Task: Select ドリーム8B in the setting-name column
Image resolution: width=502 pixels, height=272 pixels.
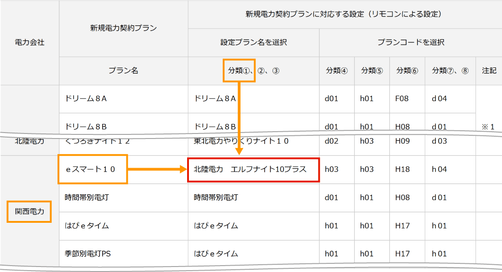Action: click(x=215, y=127)
